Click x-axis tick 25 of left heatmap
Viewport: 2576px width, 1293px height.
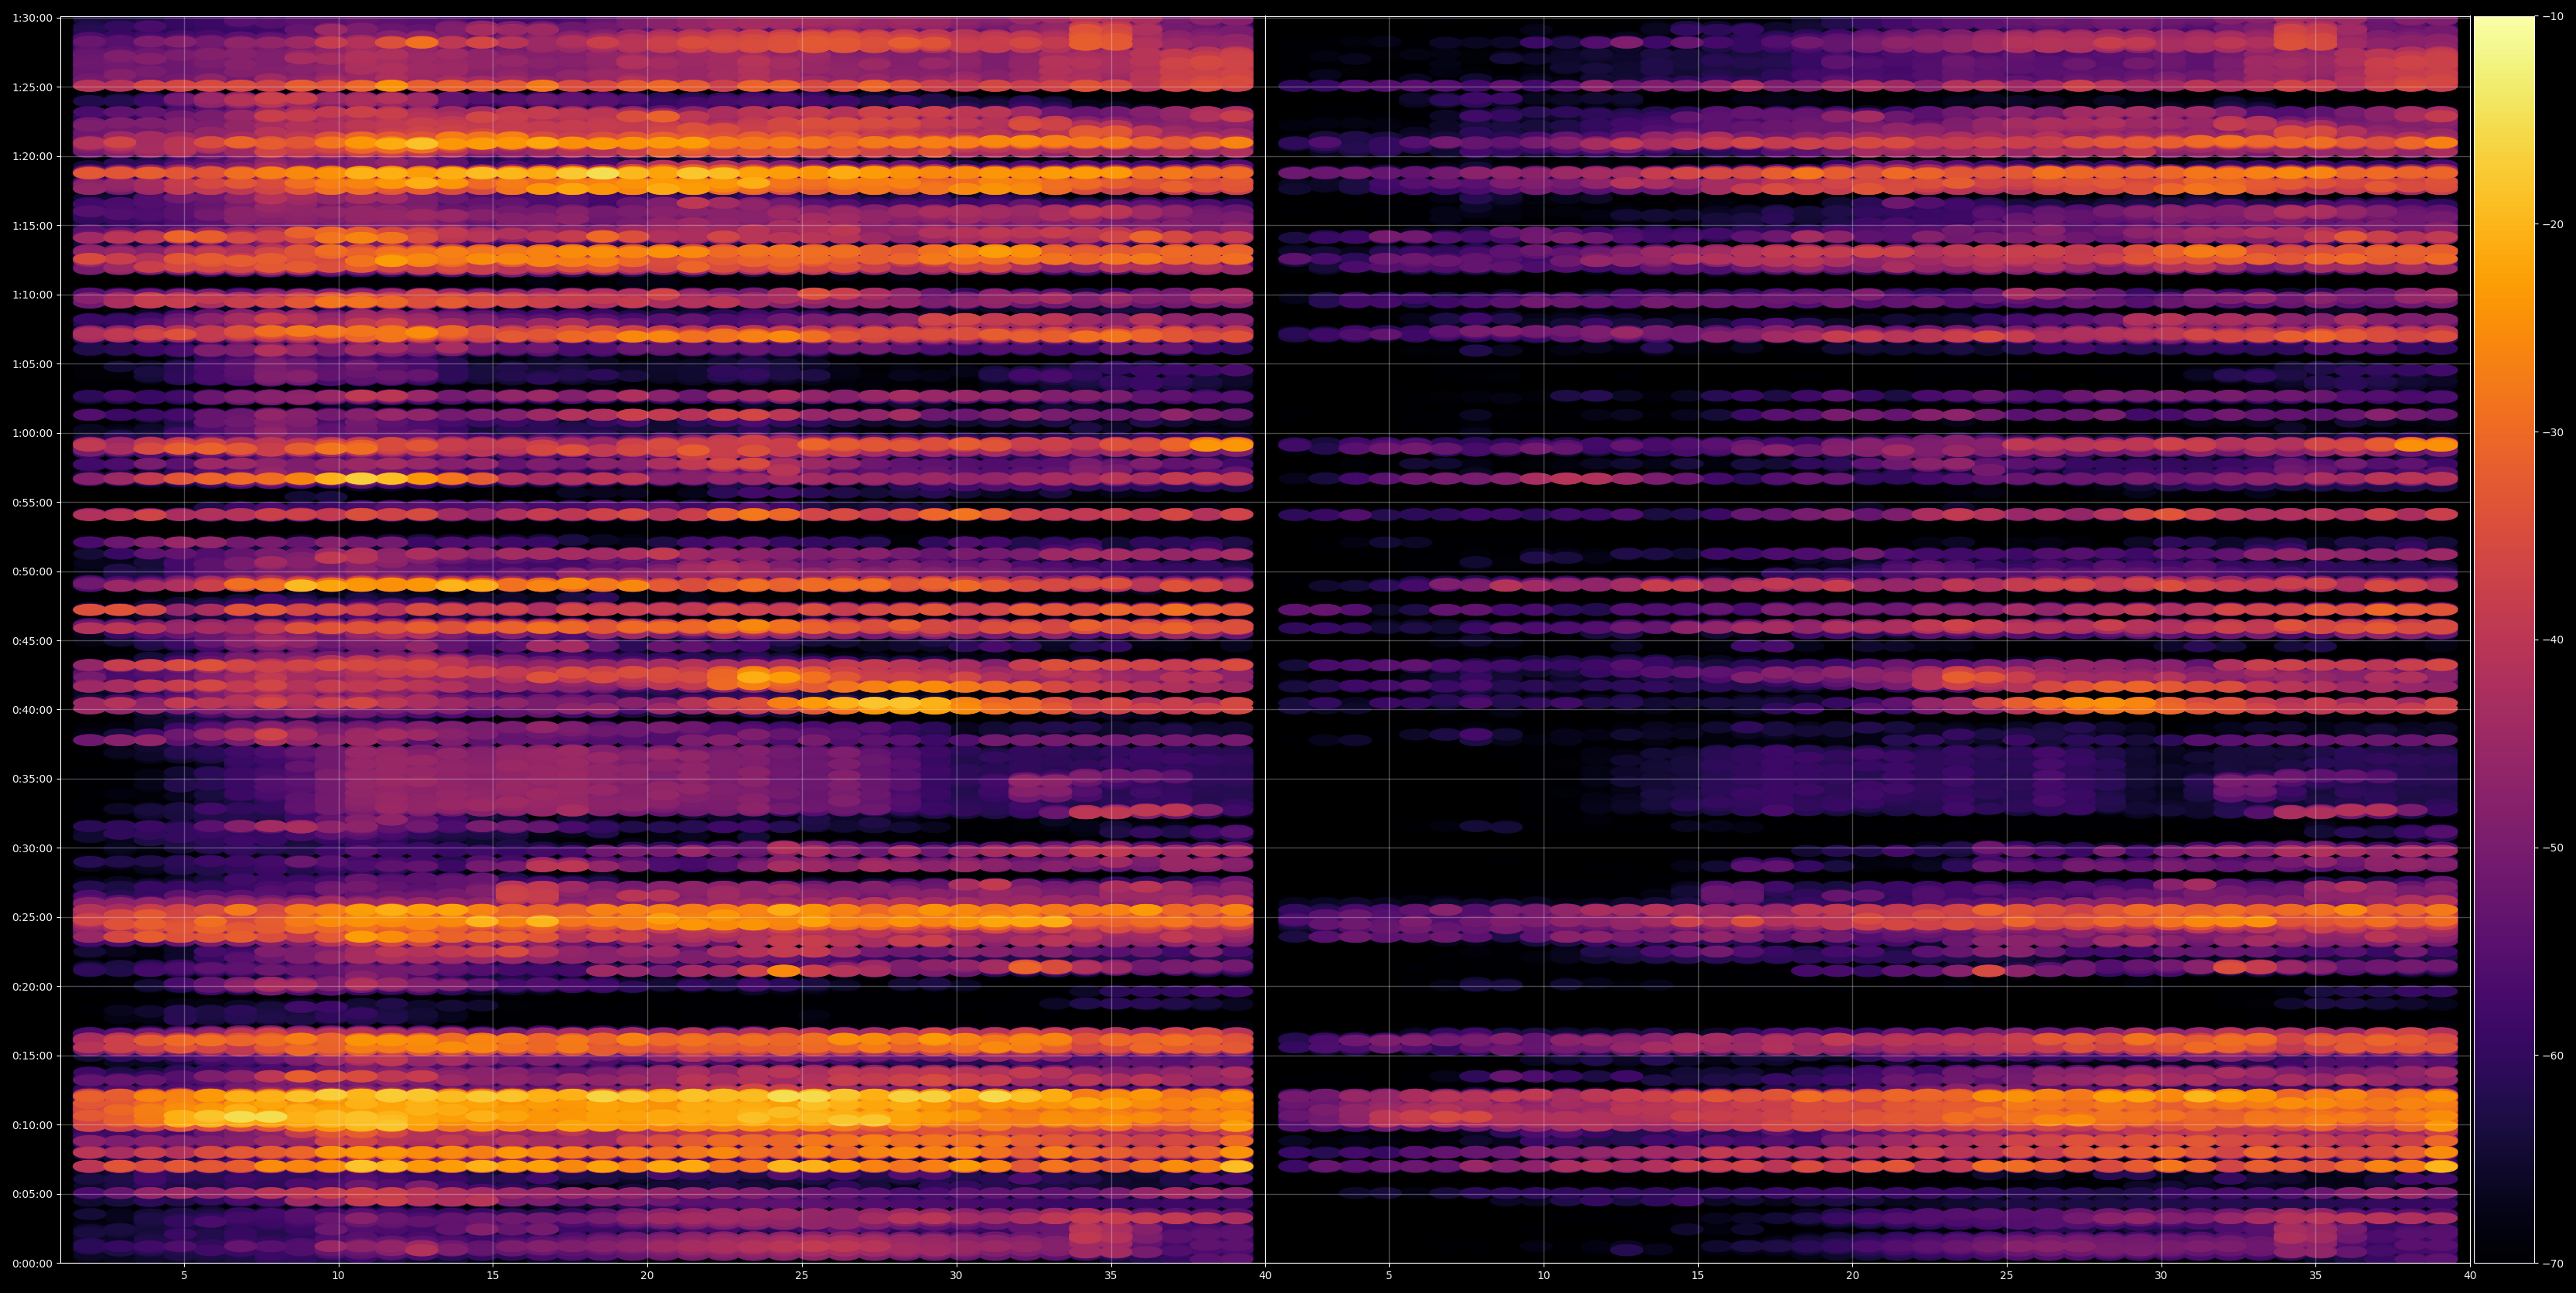(x=802, y=1276)
